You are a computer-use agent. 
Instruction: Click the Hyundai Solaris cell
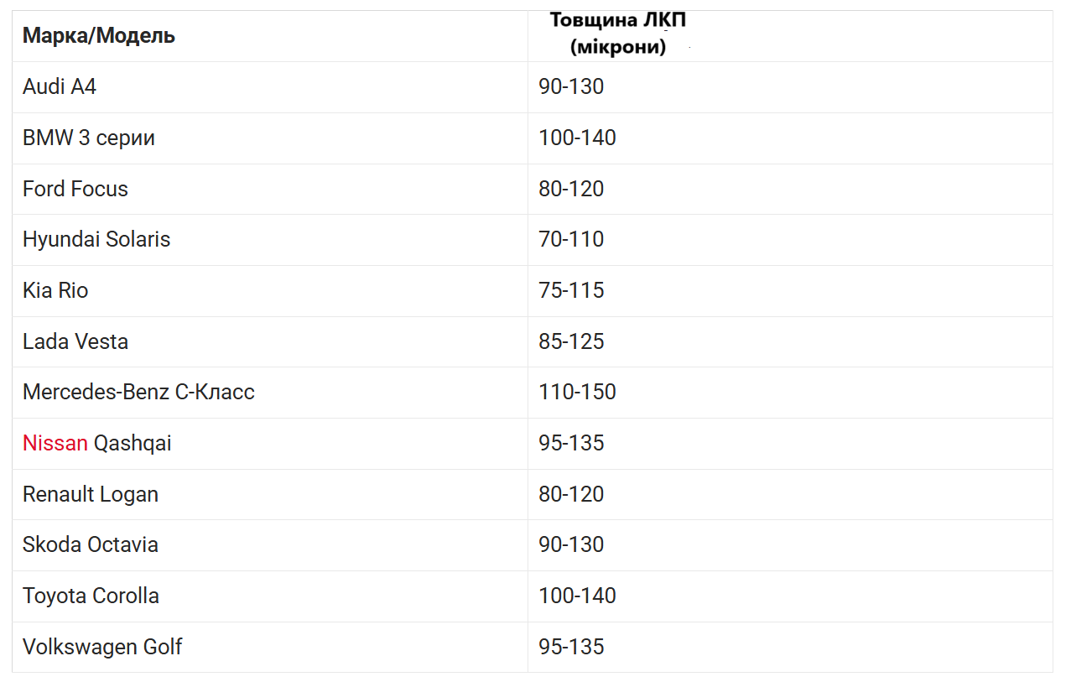tap(96, 239)
